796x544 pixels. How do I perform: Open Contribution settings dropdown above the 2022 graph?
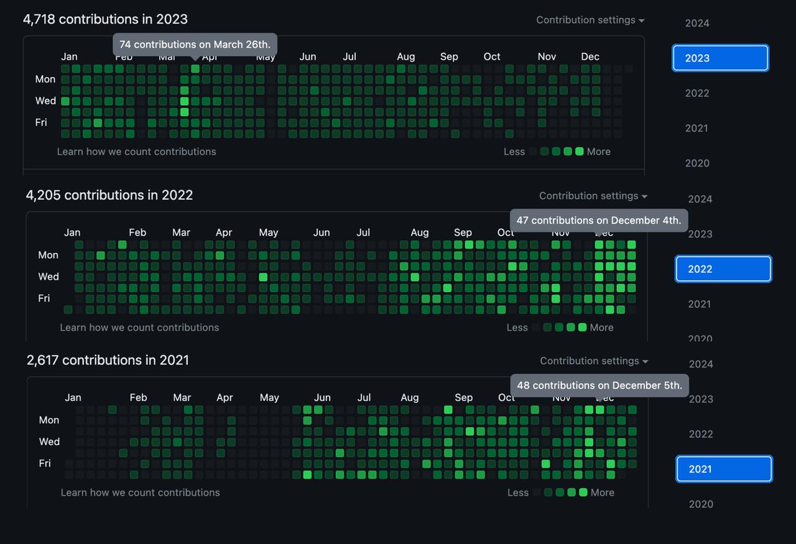[x=593, y=196]
